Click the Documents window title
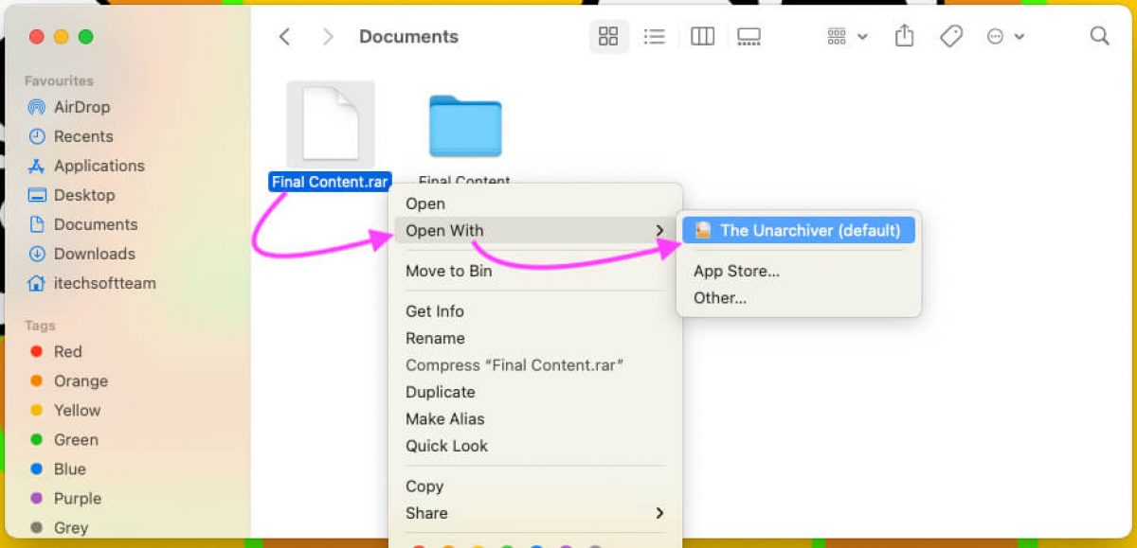The image size is (1137, 548). pos(408,36)
